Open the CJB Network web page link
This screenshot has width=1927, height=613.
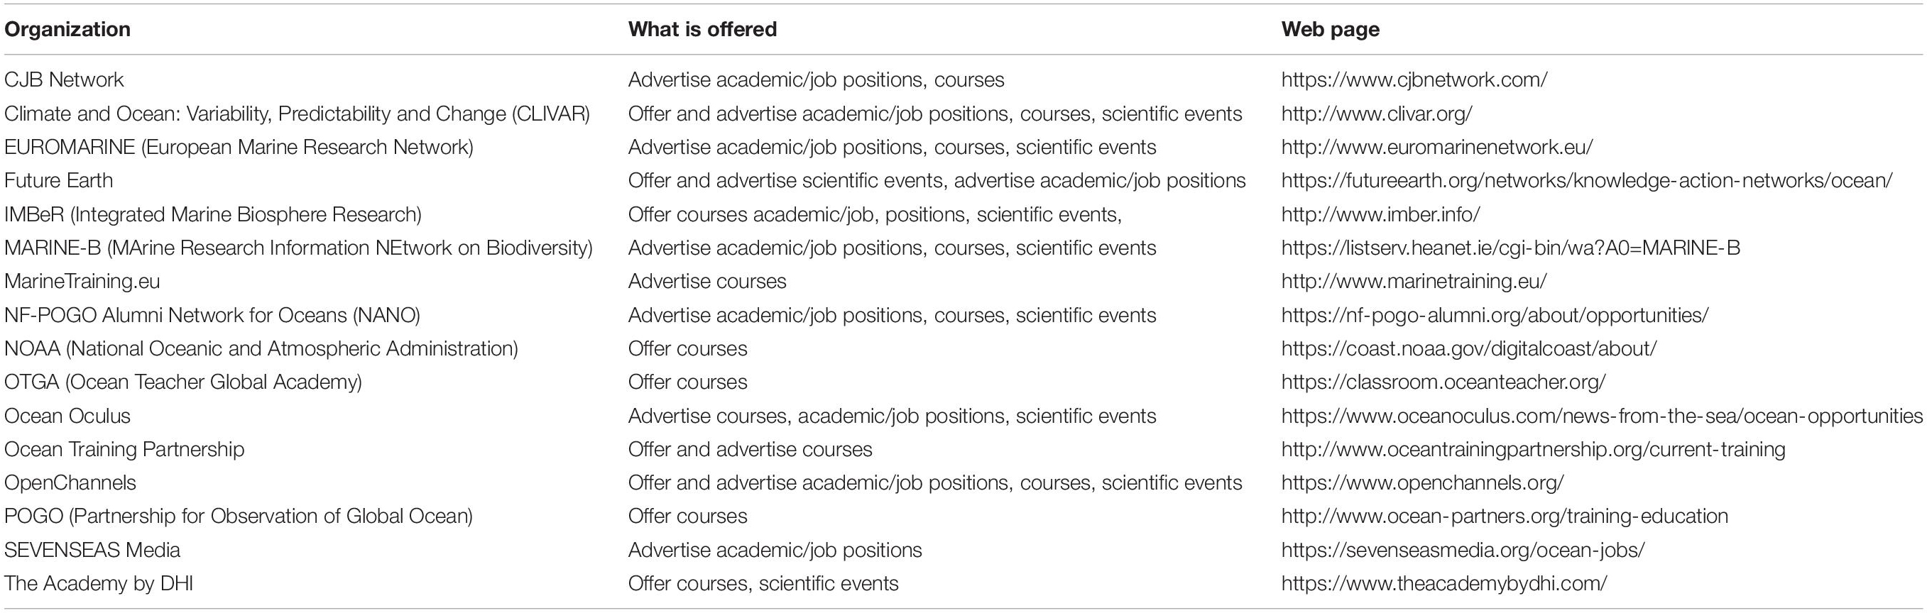(1414, 80)
